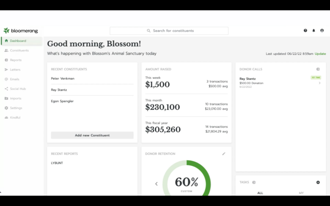Image resolution: width=330 pixels, height=206 pixels.
Task: Add a new task with plus icon
Action: pyautogui.click(x=318, y=182)
